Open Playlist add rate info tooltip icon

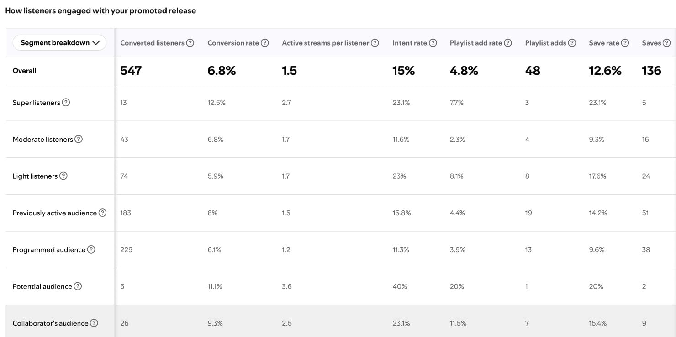click(507, 43)
